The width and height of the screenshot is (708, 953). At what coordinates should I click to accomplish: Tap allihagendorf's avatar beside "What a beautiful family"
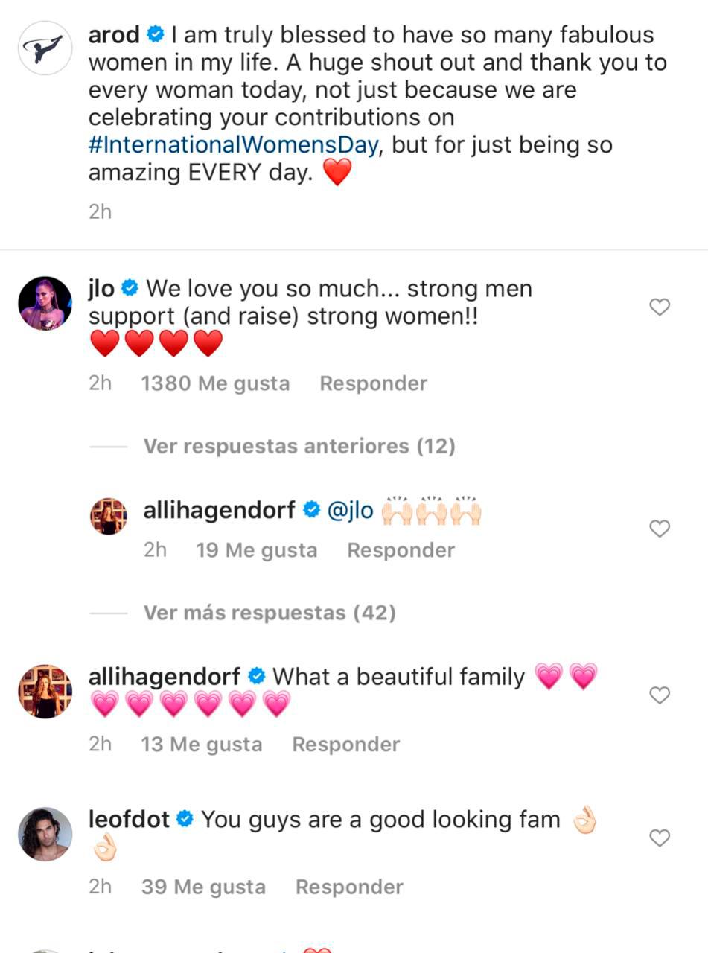point(45,692)
